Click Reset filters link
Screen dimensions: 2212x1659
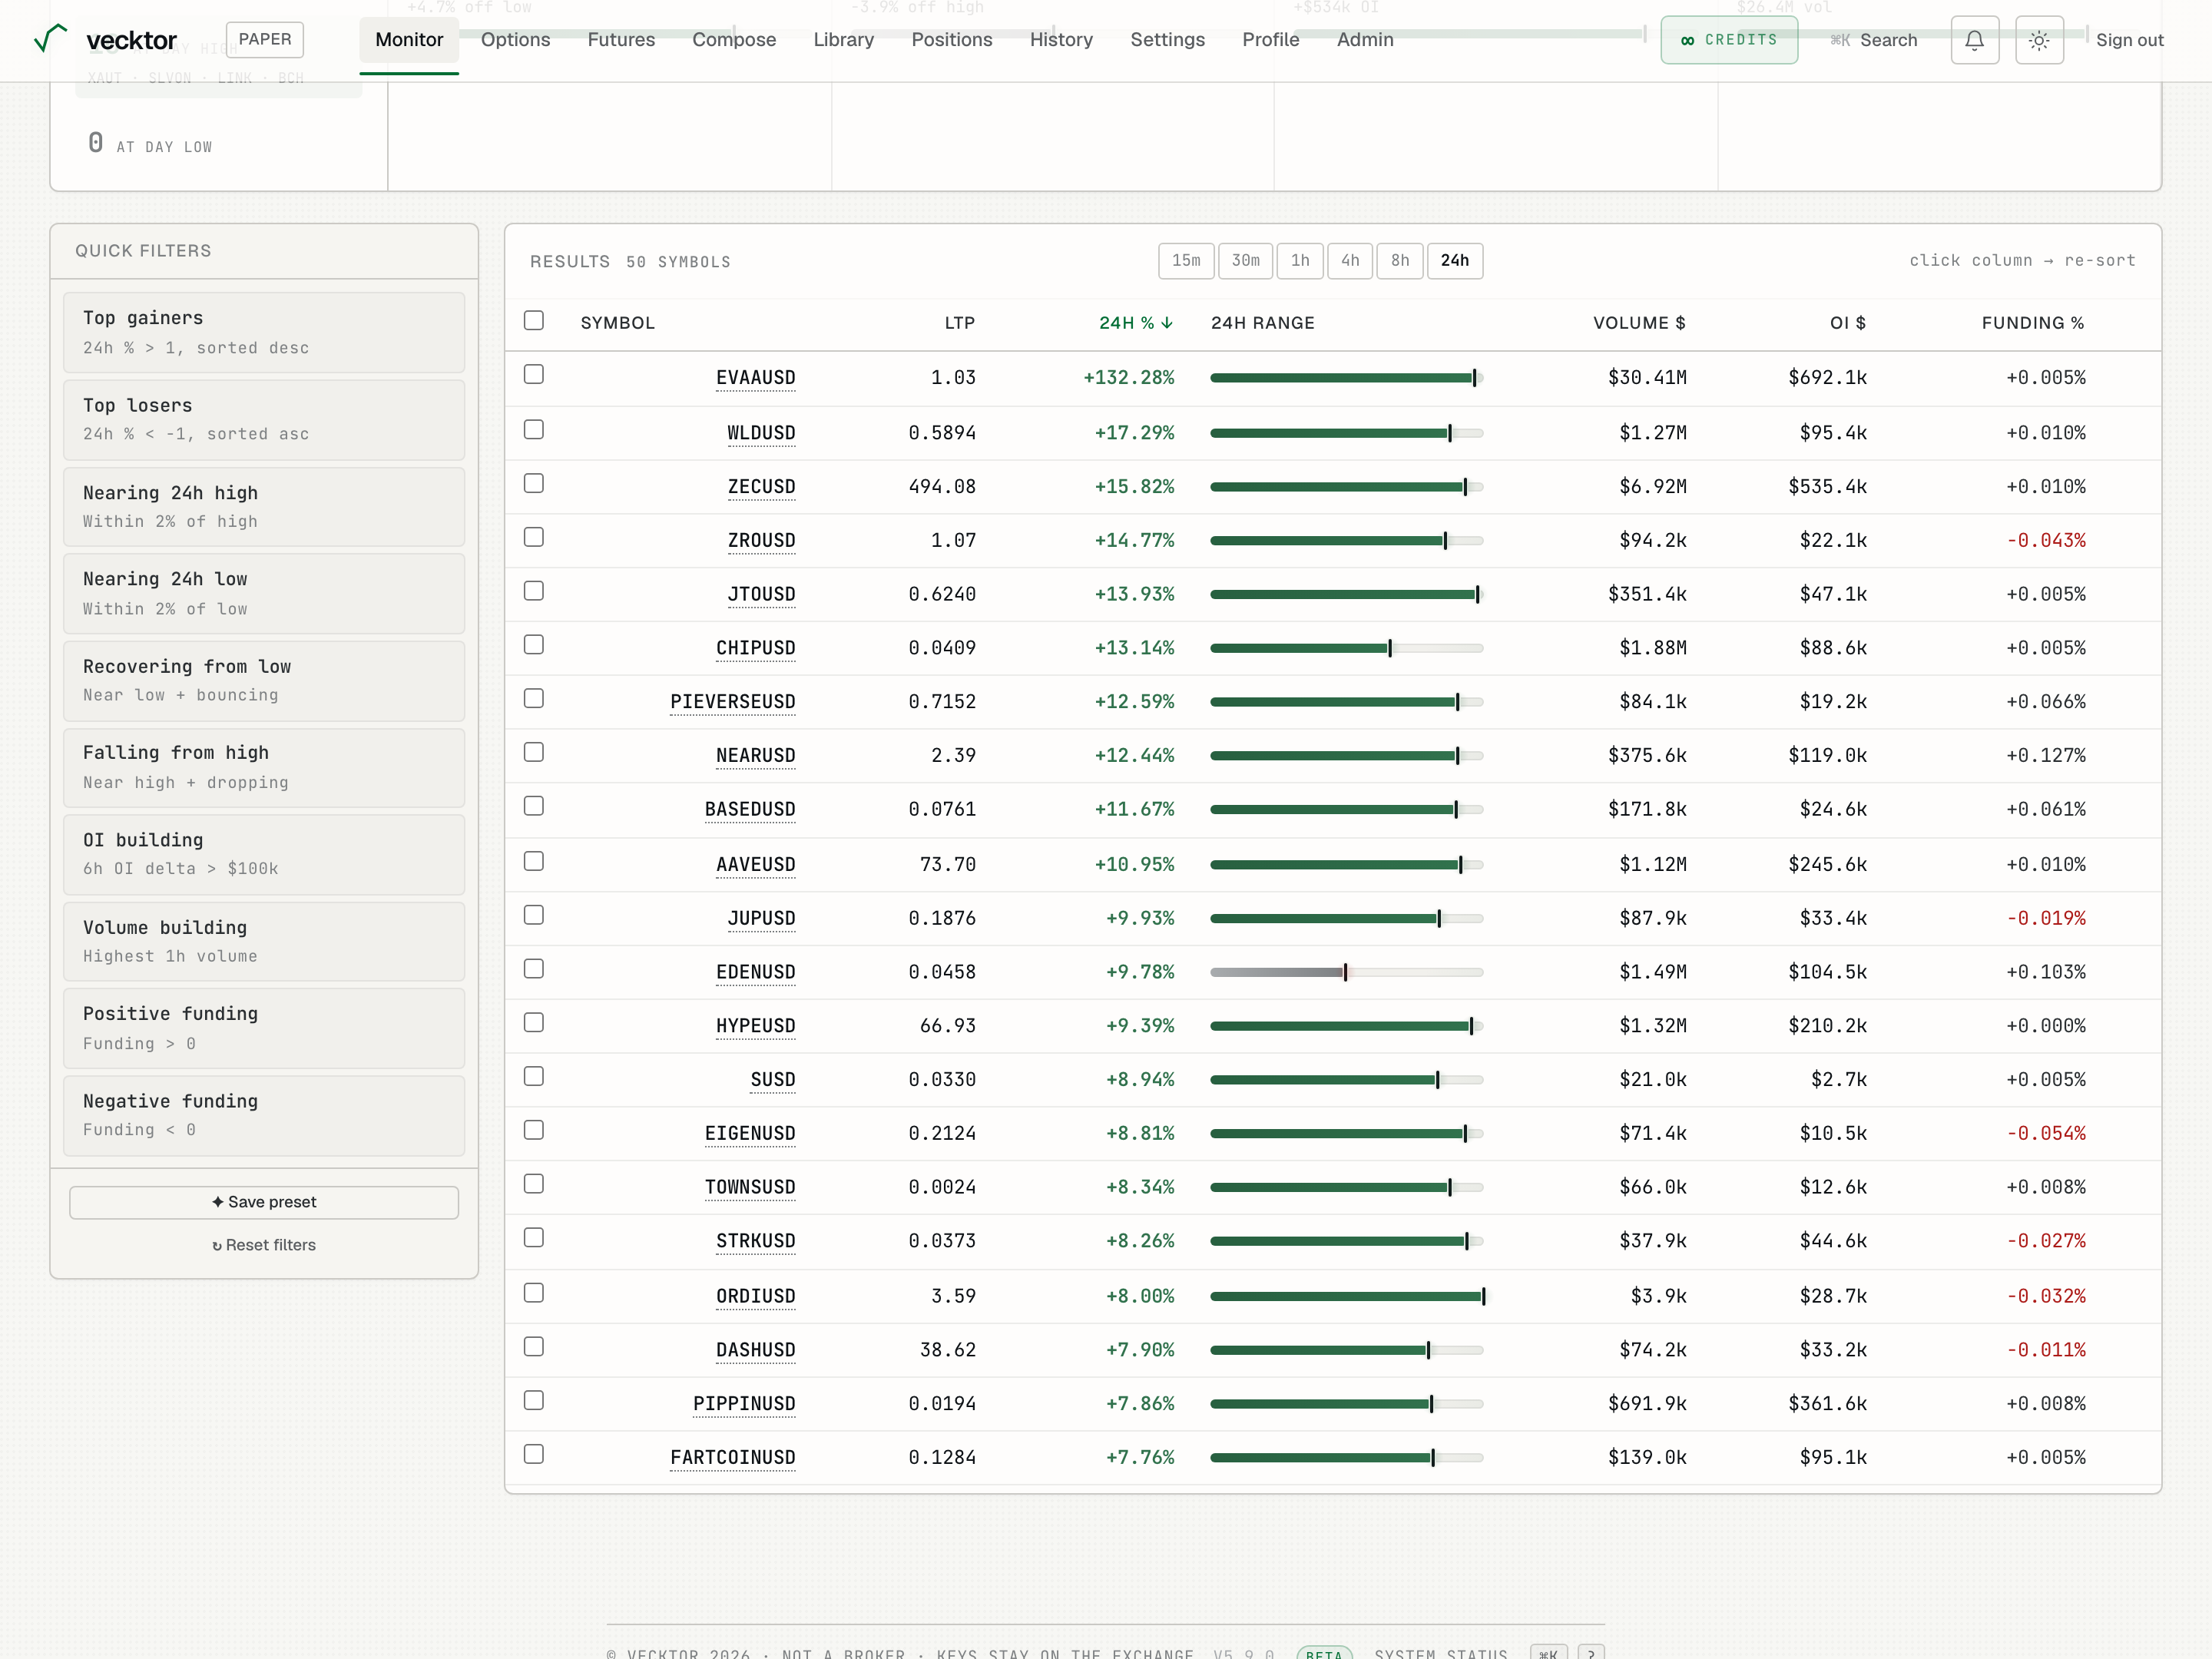264,1245
